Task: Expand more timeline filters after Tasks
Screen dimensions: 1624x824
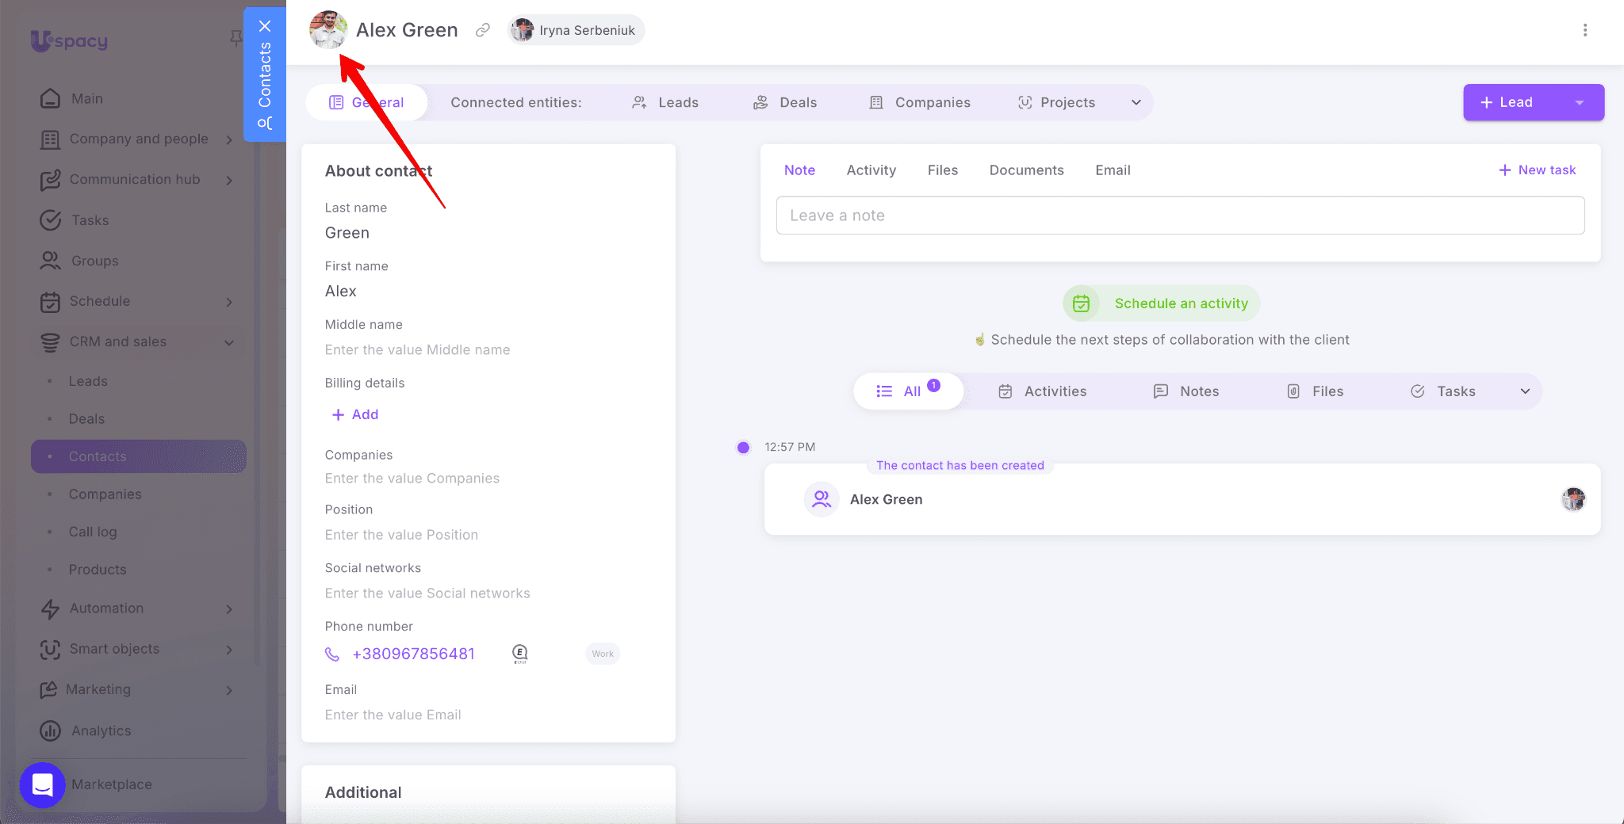Action: point(1525,391)
